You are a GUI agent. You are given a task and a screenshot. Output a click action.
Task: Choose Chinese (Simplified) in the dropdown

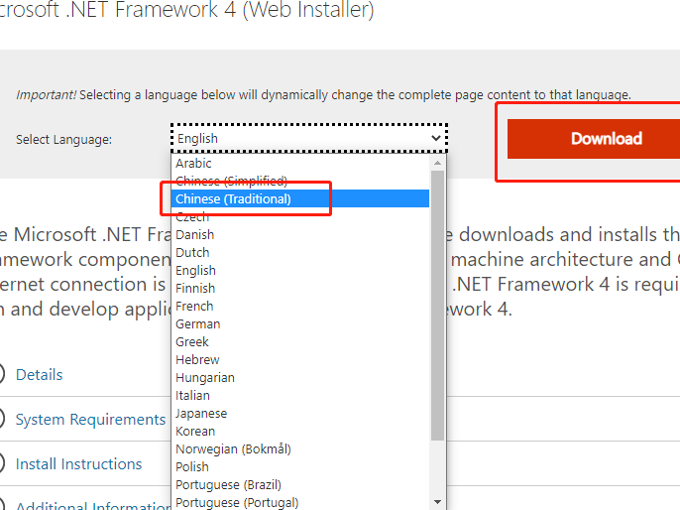point(300,181)
